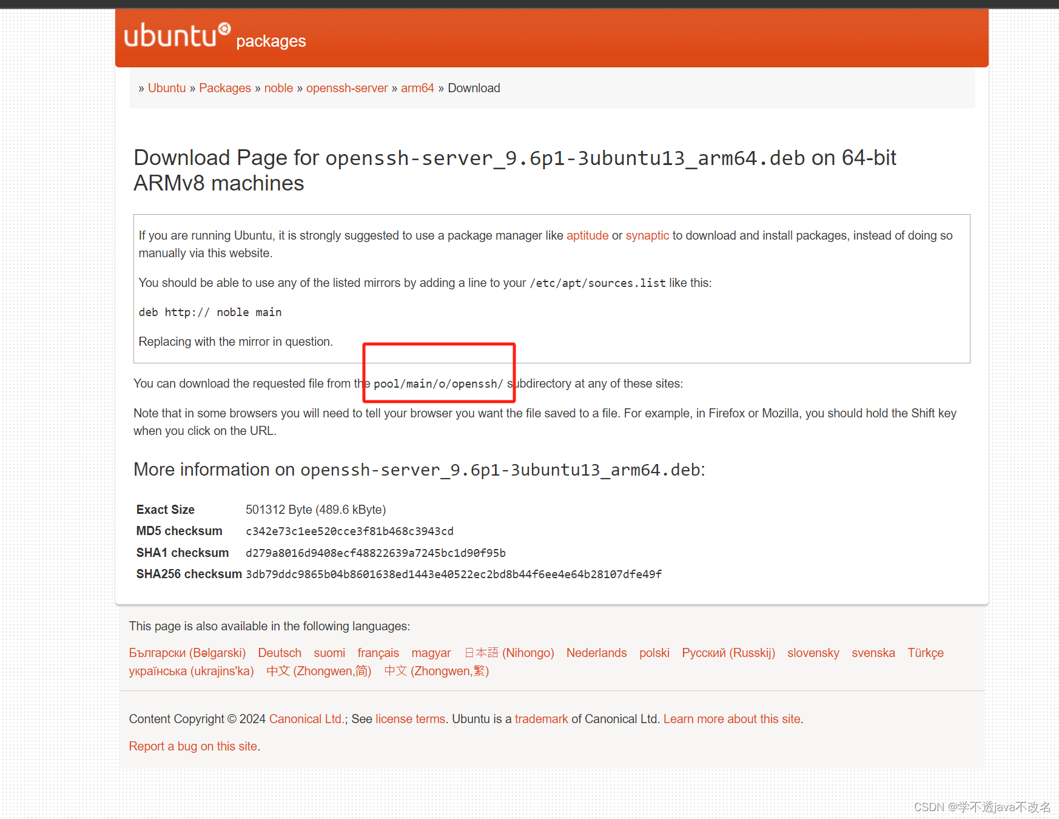Open the Packages breadcrumb link
The width and height of the screenshot is (1059, 819).
[225, 87]
